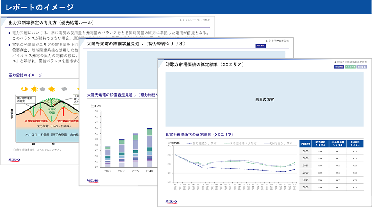Image resolution: width=372 pixels, height=207 pixels.
Task: Click the 2025 row label in the price table
Action: 305,151
